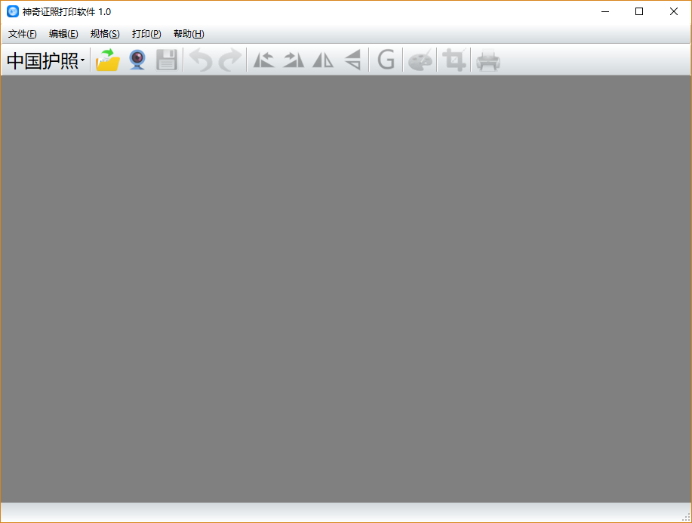Open the 编辑(E) menu

click(x=63, y=34)
